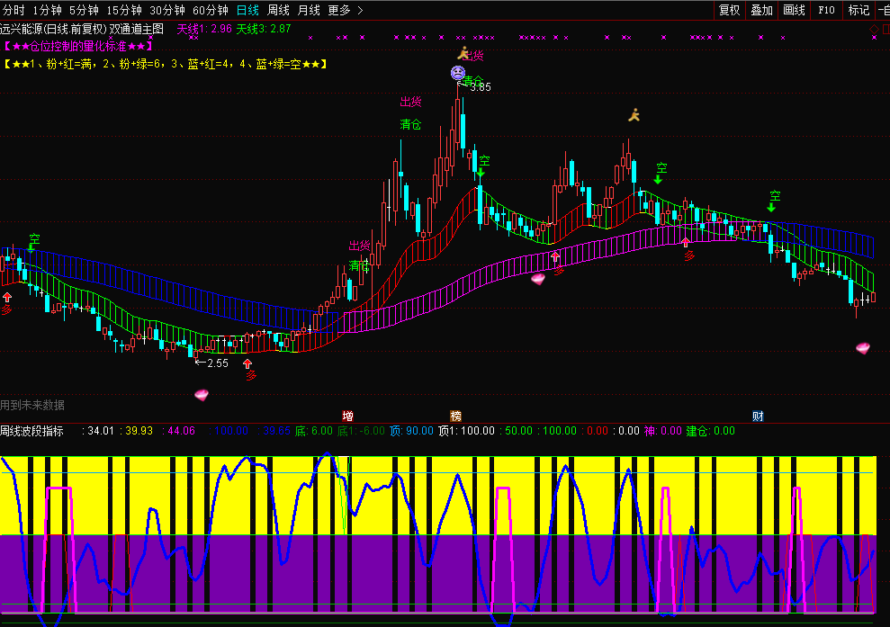
Task: Click the 双通道主图 indicator name
Action: (x=136, y=29)
